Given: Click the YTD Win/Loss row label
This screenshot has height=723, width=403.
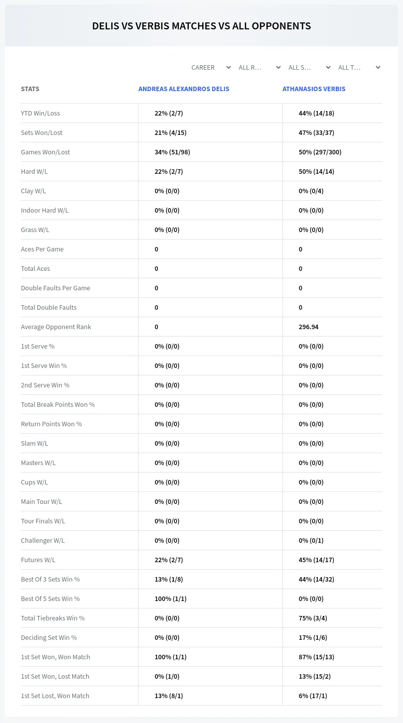Looking at the screenshot, I should pyautogui.click(x=40, y=113).
